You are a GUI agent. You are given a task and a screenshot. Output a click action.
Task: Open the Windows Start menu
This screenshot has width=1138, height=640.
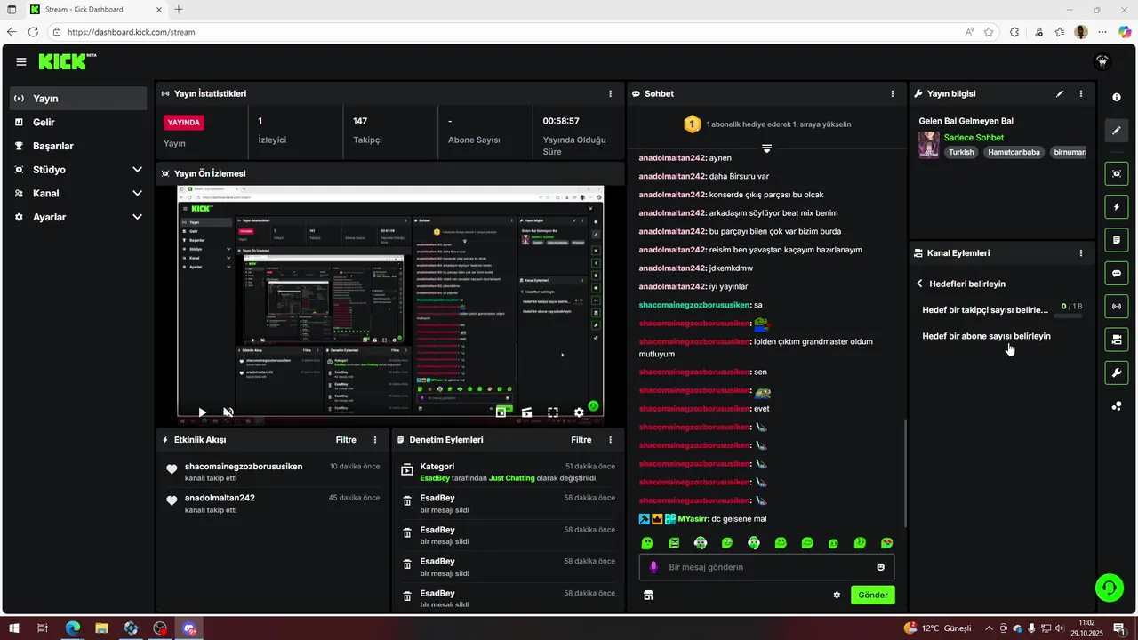[x=14, y=628]
